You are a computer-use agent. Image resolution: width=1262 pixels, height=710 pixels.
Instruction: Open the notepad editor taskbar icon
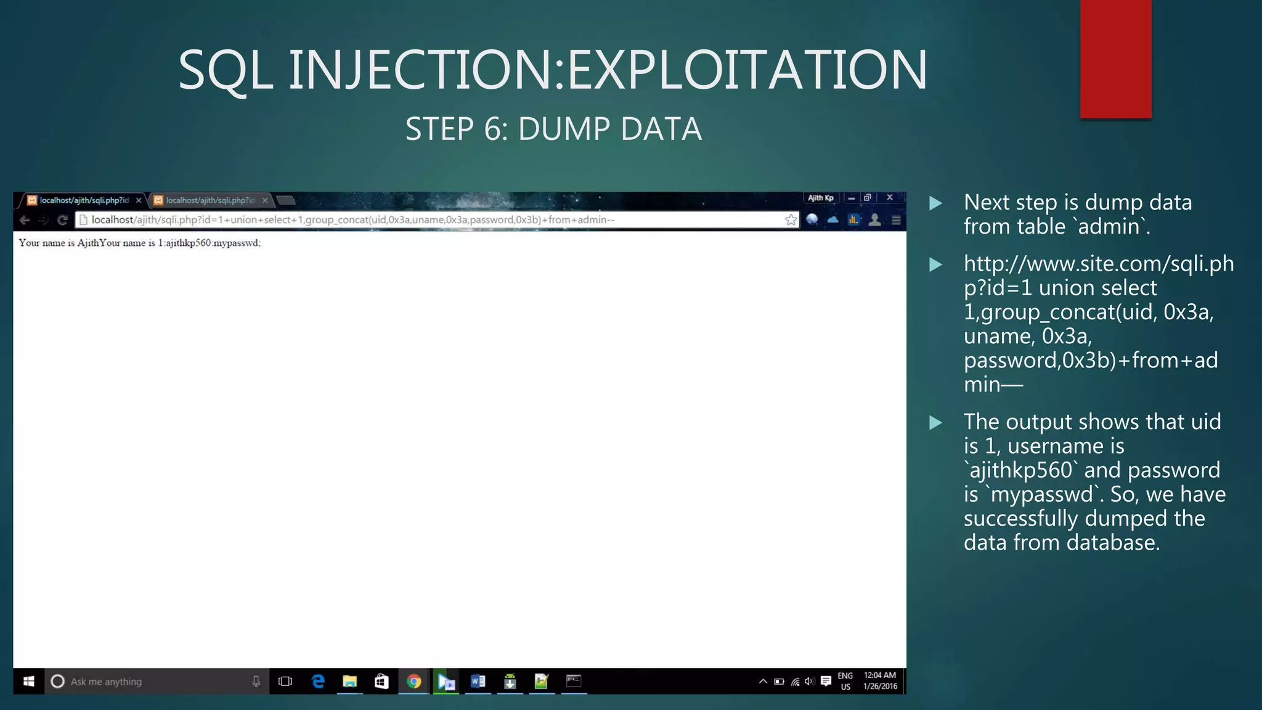(x=542, y=681)
